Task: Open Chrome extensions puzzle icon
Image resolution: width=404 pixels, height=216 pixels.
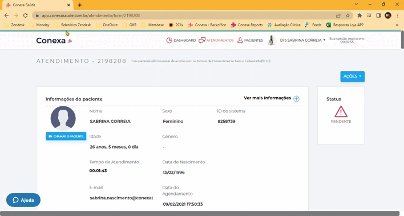Action: [359, 15]
